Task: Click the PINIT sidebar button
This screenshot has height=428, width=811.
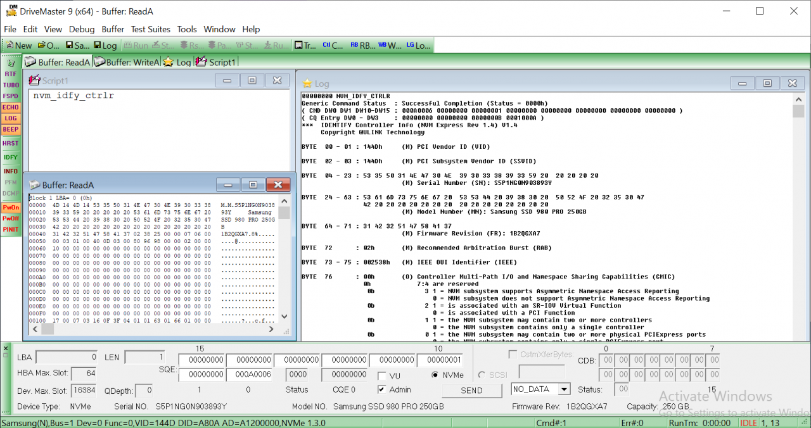Action: 11,229
